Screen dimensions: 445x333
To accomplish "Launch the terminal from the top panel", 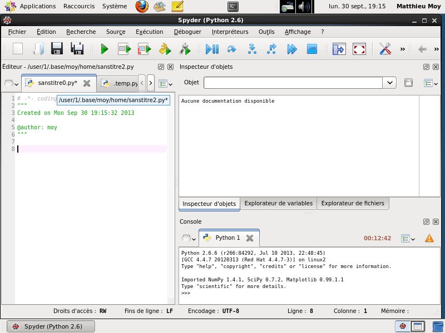I will [x=233, y=7].
